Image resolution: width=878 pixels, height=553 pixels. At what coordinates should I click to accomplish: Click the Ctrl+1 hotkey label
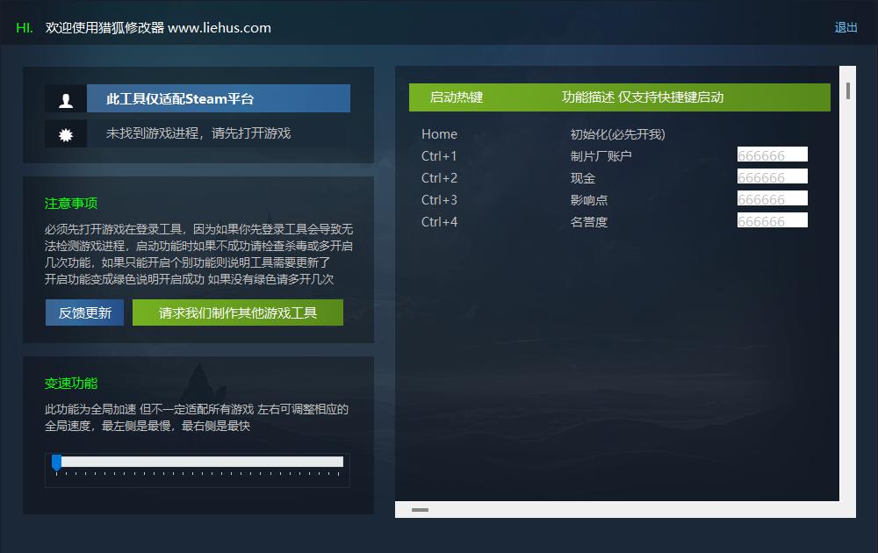click(439, 156)
